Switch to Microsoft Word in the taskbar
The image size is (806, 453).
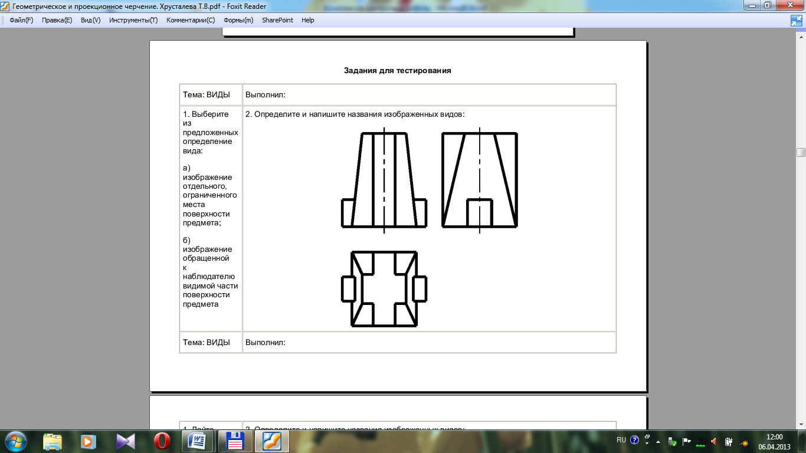tap(198, 441)
